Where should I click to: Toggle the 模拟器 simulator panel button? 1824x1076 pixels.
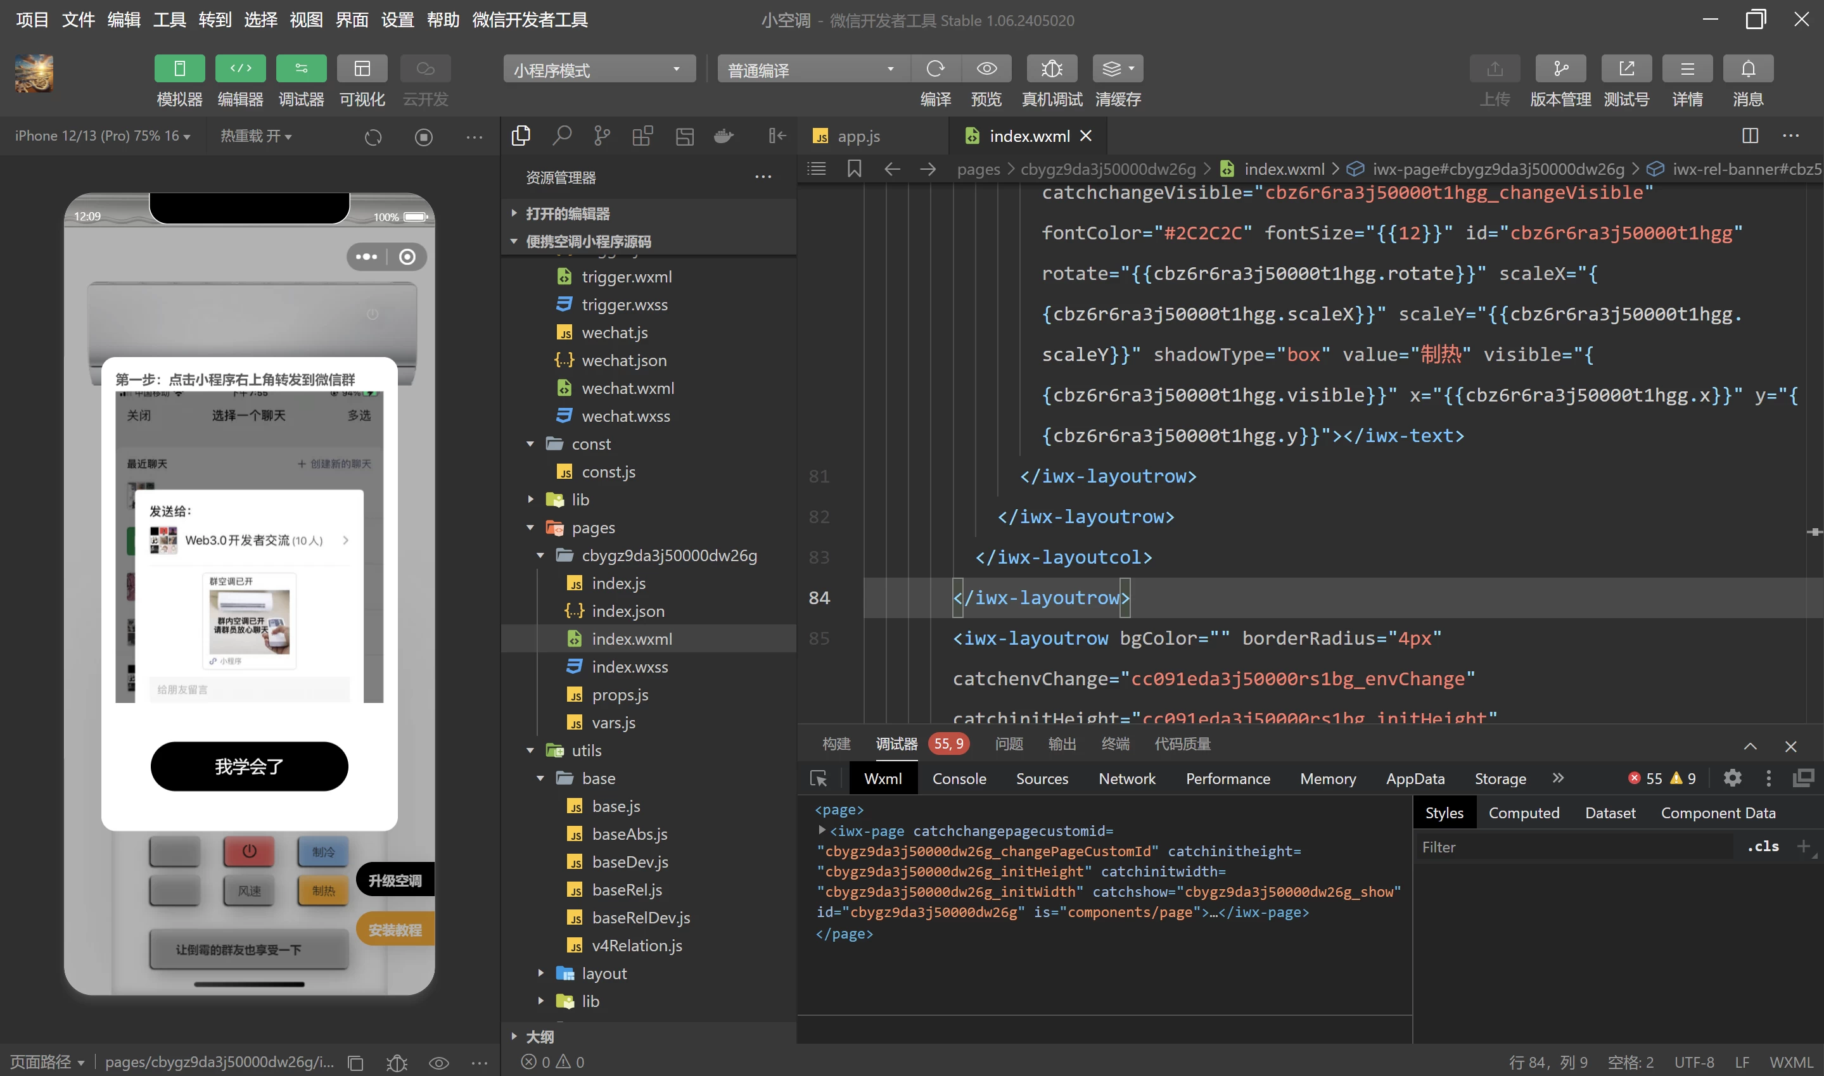pyautogui.click(x=179, y=69)
